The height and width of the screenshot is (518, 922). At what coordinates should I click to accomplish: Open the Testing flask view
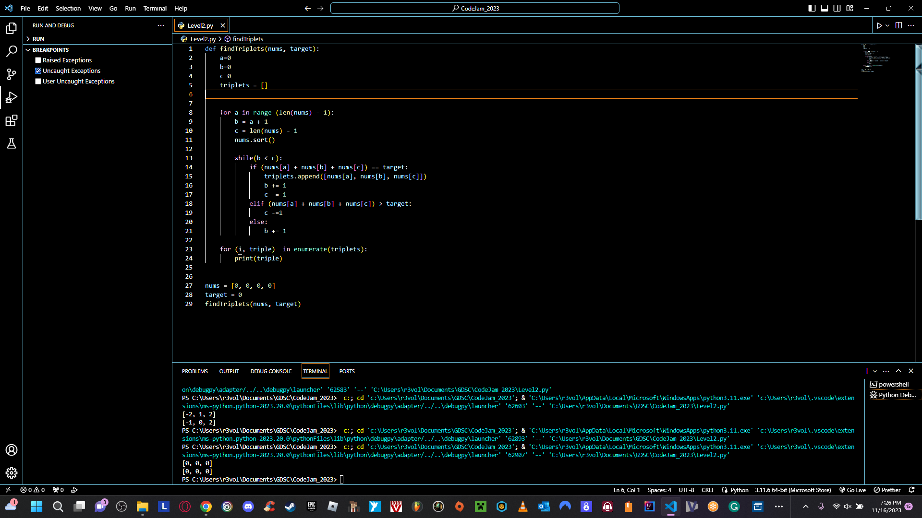coord(12,143)
